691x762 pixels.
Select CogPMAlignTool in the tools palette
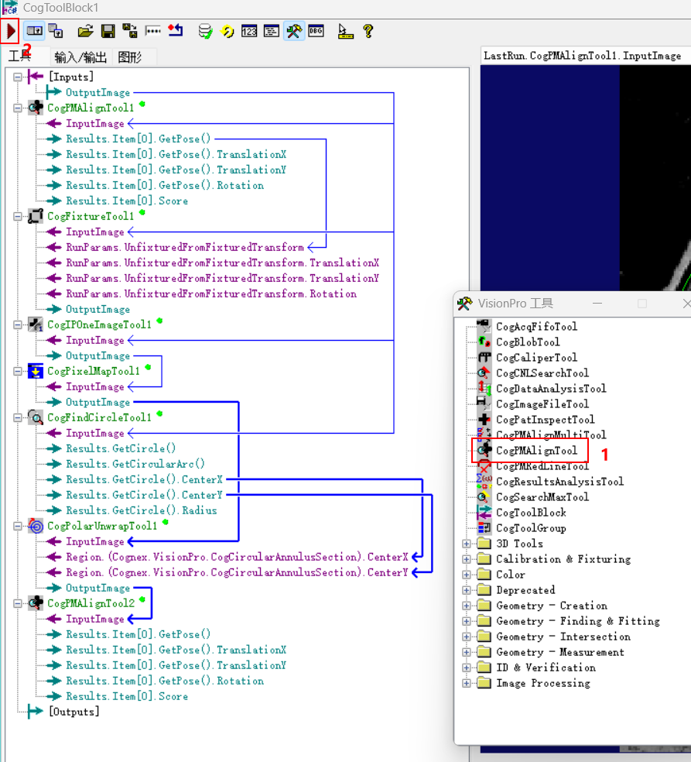[x=536, y=451]
